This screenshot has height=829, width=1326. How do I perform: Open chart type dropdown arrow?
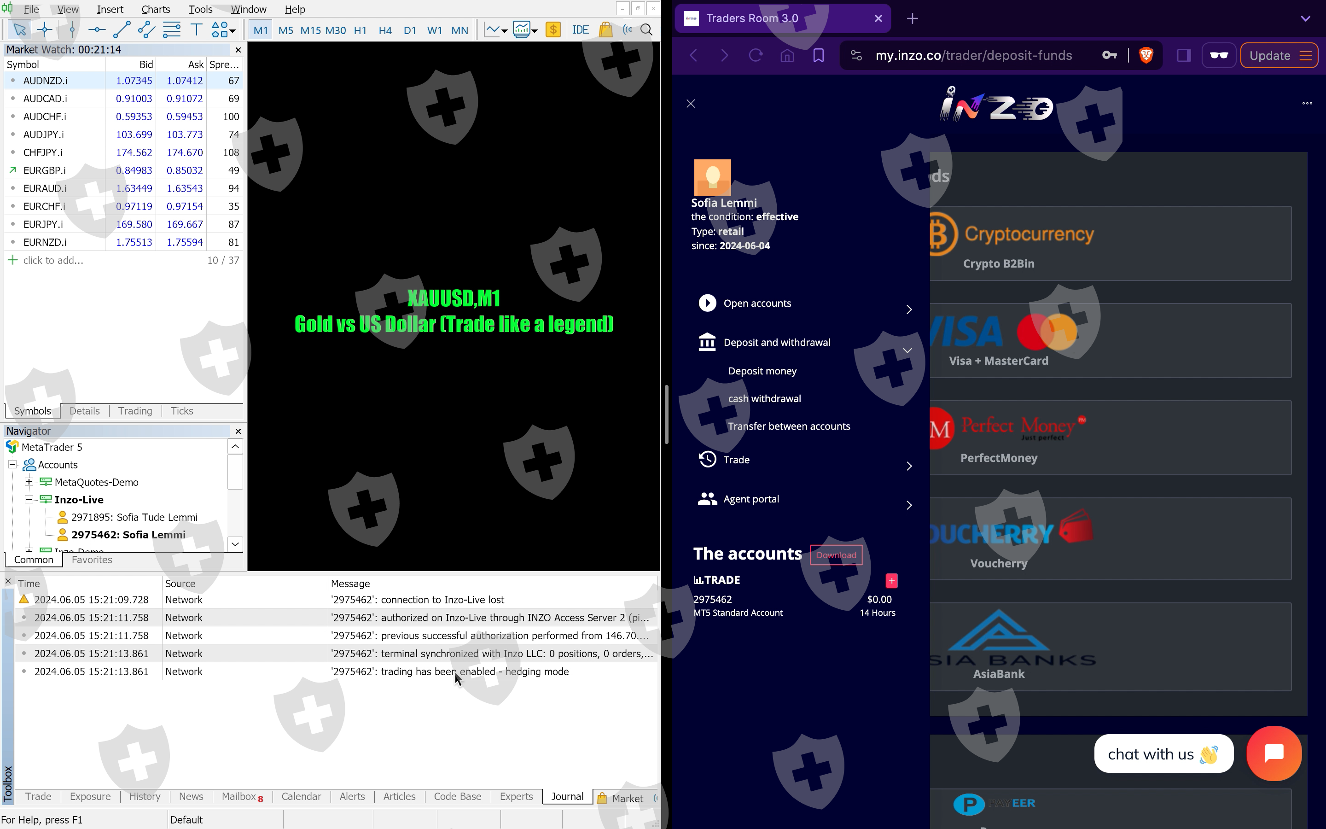504,31
